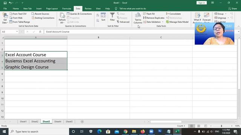Open Manage Data Model
This screenshot has height=135, width=241.
tap(177, 22)
